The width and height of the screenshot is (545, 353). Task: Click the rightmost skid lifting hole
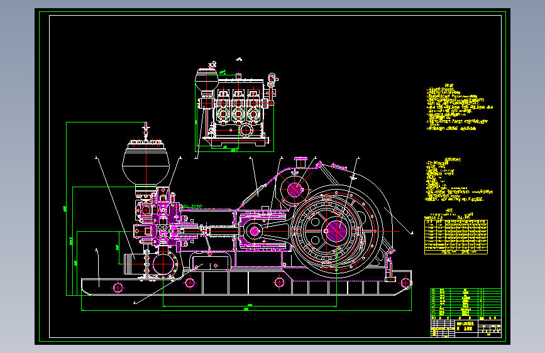pyautogui.click(x=405, y=283)
